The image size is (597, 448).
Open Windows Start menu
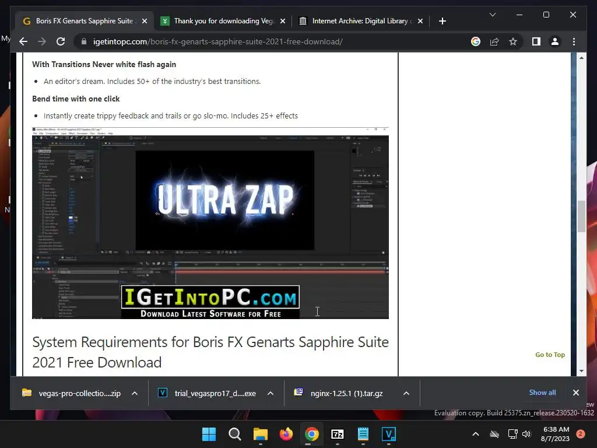pyautogui.click(x=209, y=434)
